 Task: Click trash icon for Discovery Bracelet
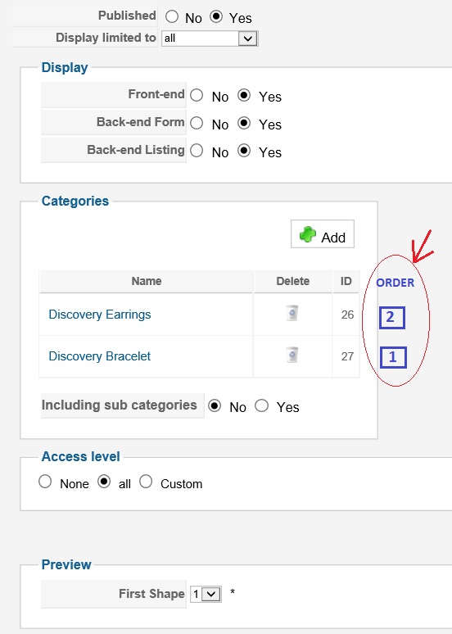tap(292, 355)
